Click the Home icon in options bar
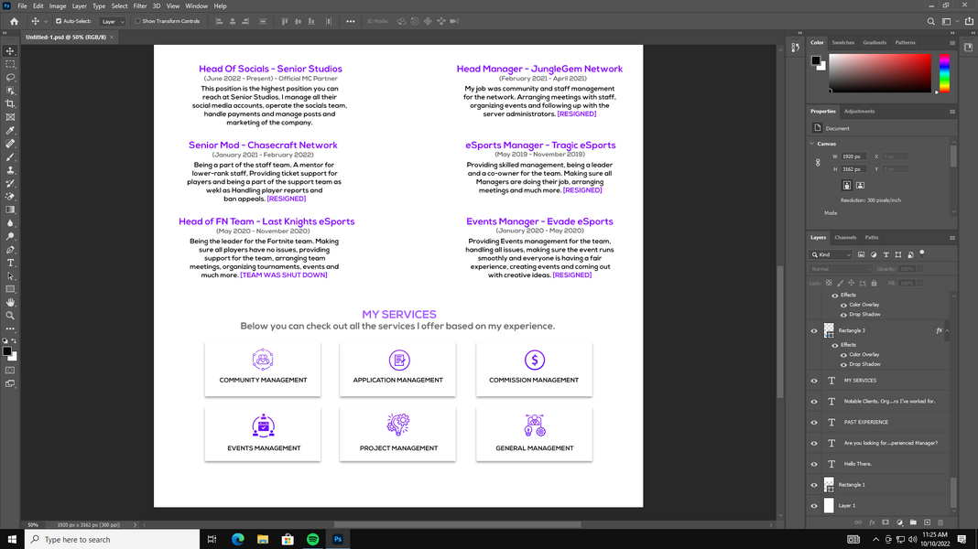The width and height of the screenshot is (978, 549). (x=14, y=21)
